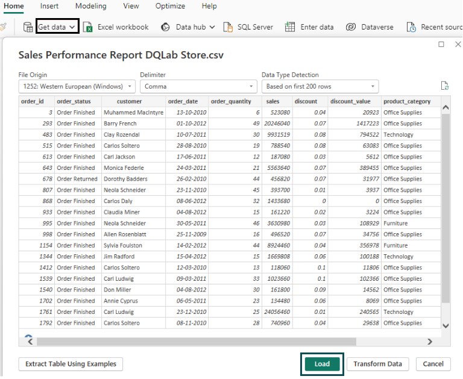
Task: Click the Order Returned status cell
Action: point(77,179)
